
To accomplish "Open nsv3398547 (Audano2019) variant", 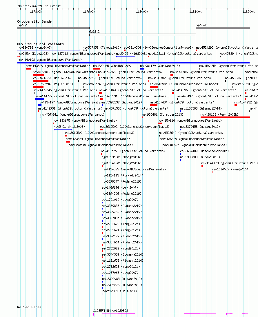I will tap(121, 182).
